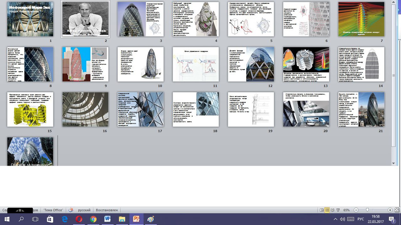Select slide 16 interior dome thumbnail
401x225 pixels.
tap(86, 109)
